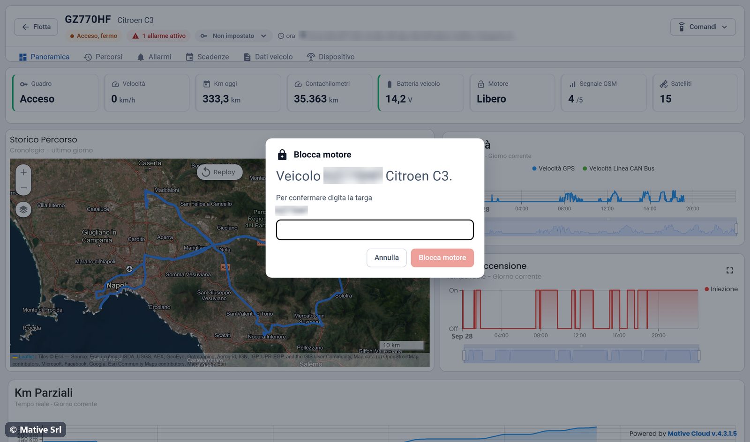Click the Dispositivo antenna icon
The image size is (750, 442).
[x=311, y=57]
